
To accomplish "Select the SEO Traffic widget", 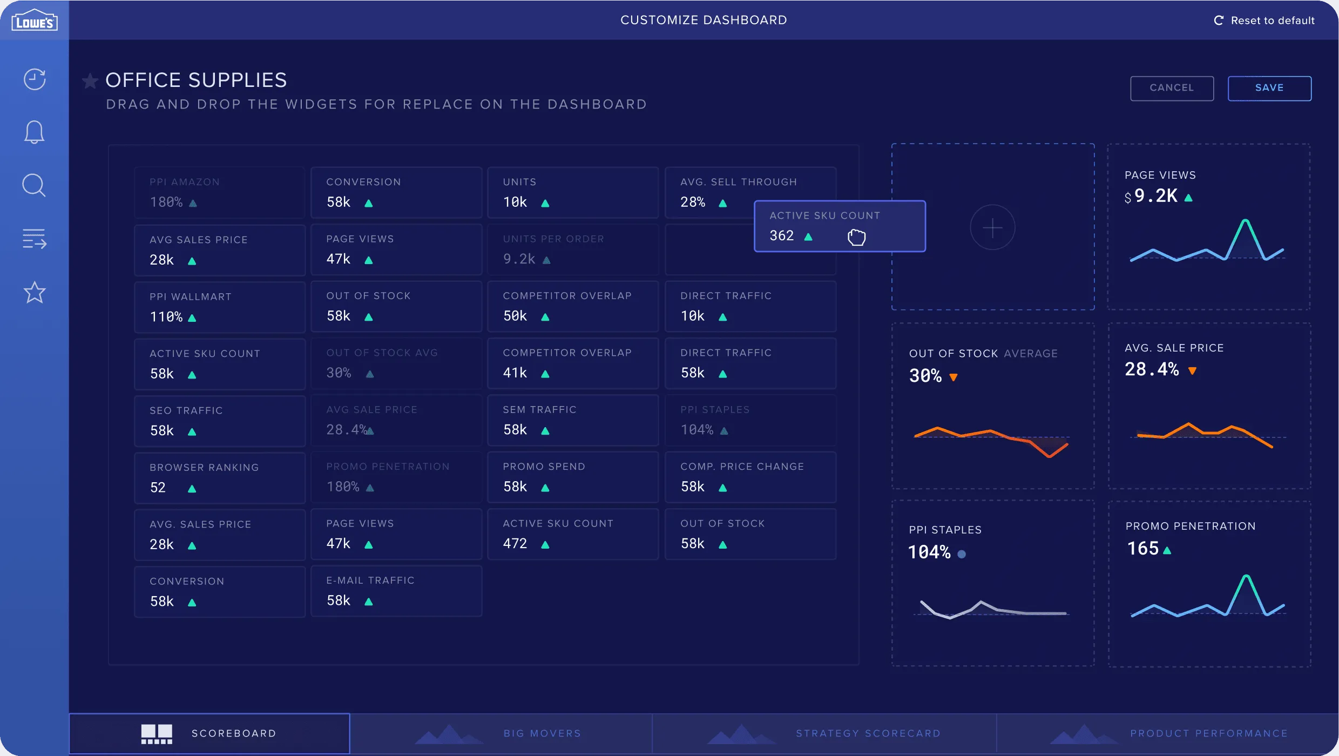I will [220, 421].
